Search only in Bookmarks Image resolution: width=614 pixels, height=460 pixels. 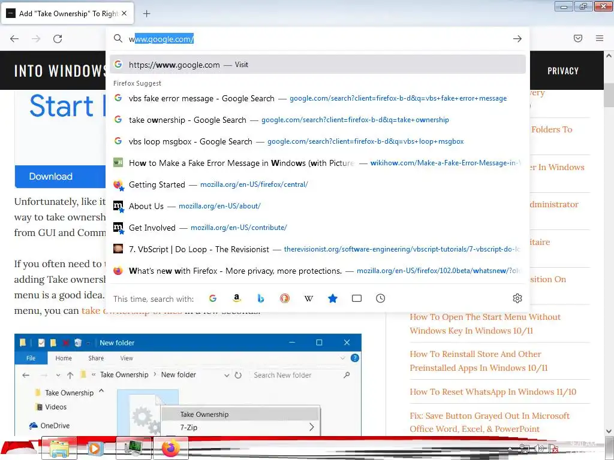[332, 298]
